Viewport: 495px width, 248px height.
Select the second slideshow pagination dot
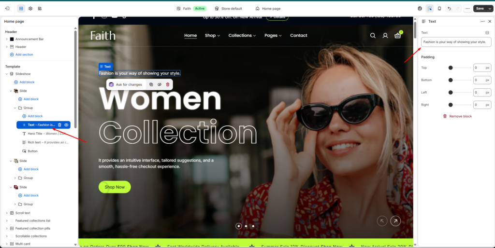point(246,226)
